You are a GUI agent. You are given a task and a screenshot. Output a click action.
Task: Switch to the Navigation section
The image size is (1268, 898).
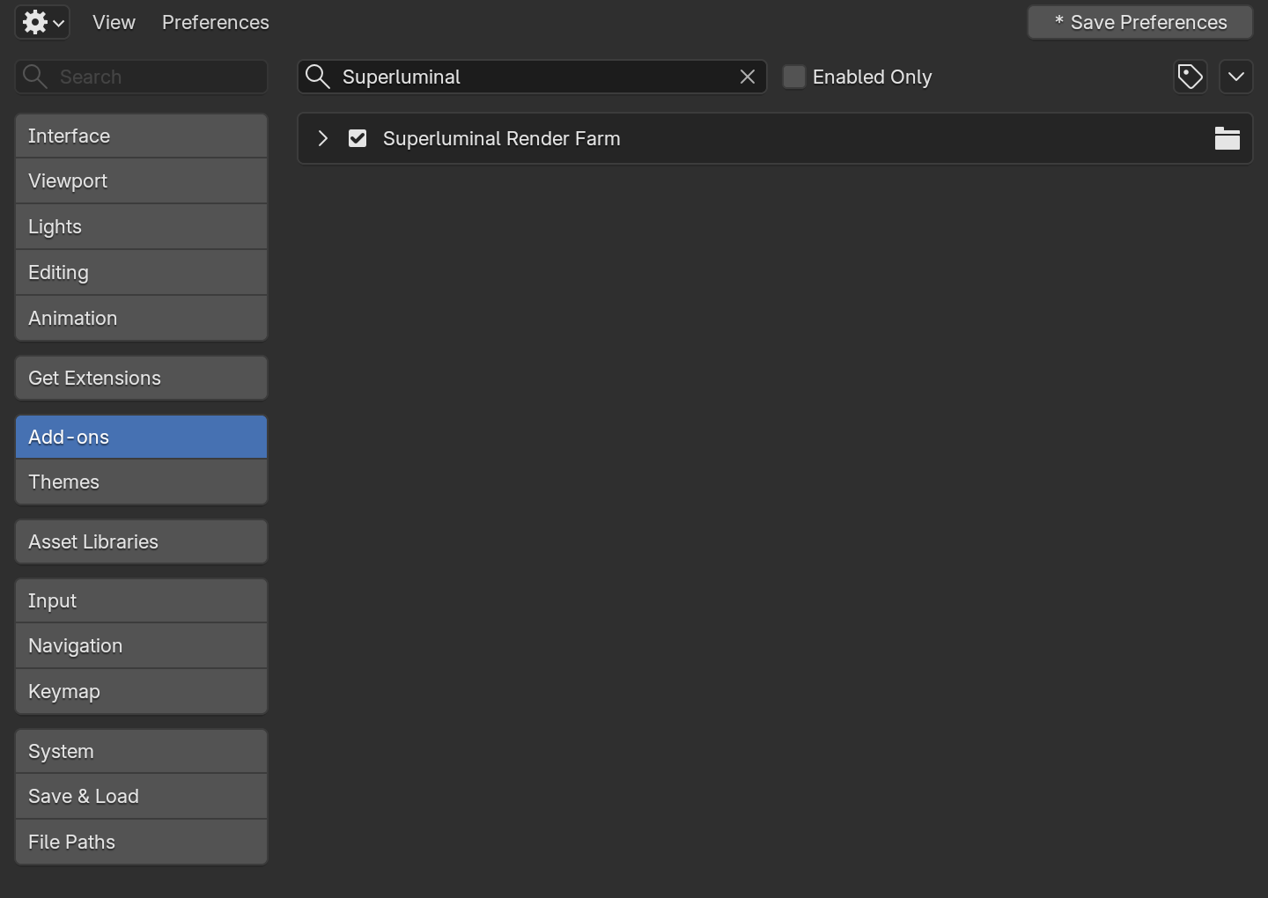141,645
